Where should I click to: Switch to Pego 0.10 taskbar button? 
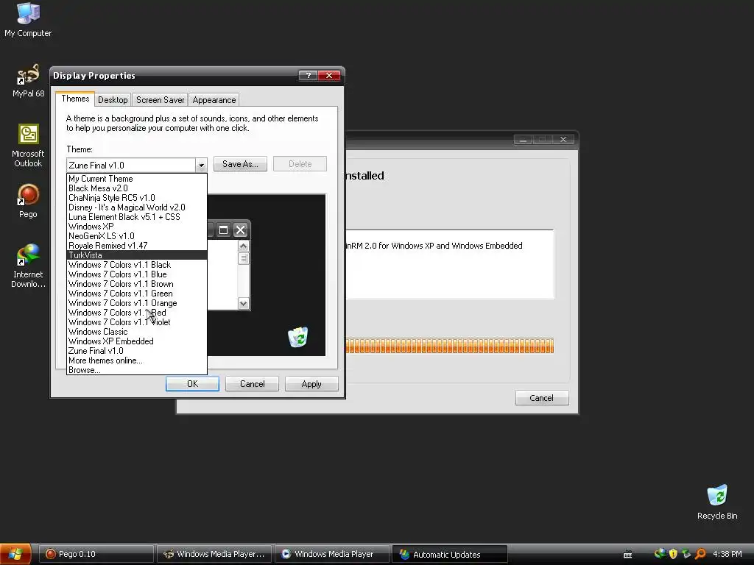pos(96,554)
